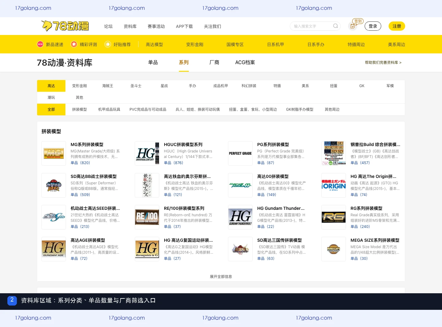Switch to the 单品 tab
This screenshot has height=327, width=442.
[x=153, y=63]
